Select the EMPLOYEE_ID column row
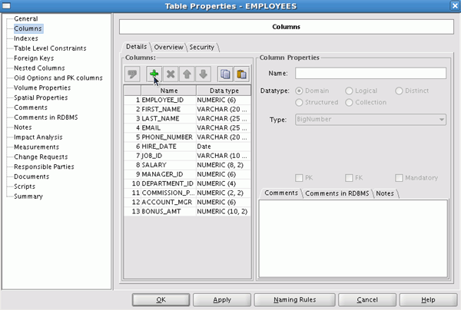 pos(187,100)
